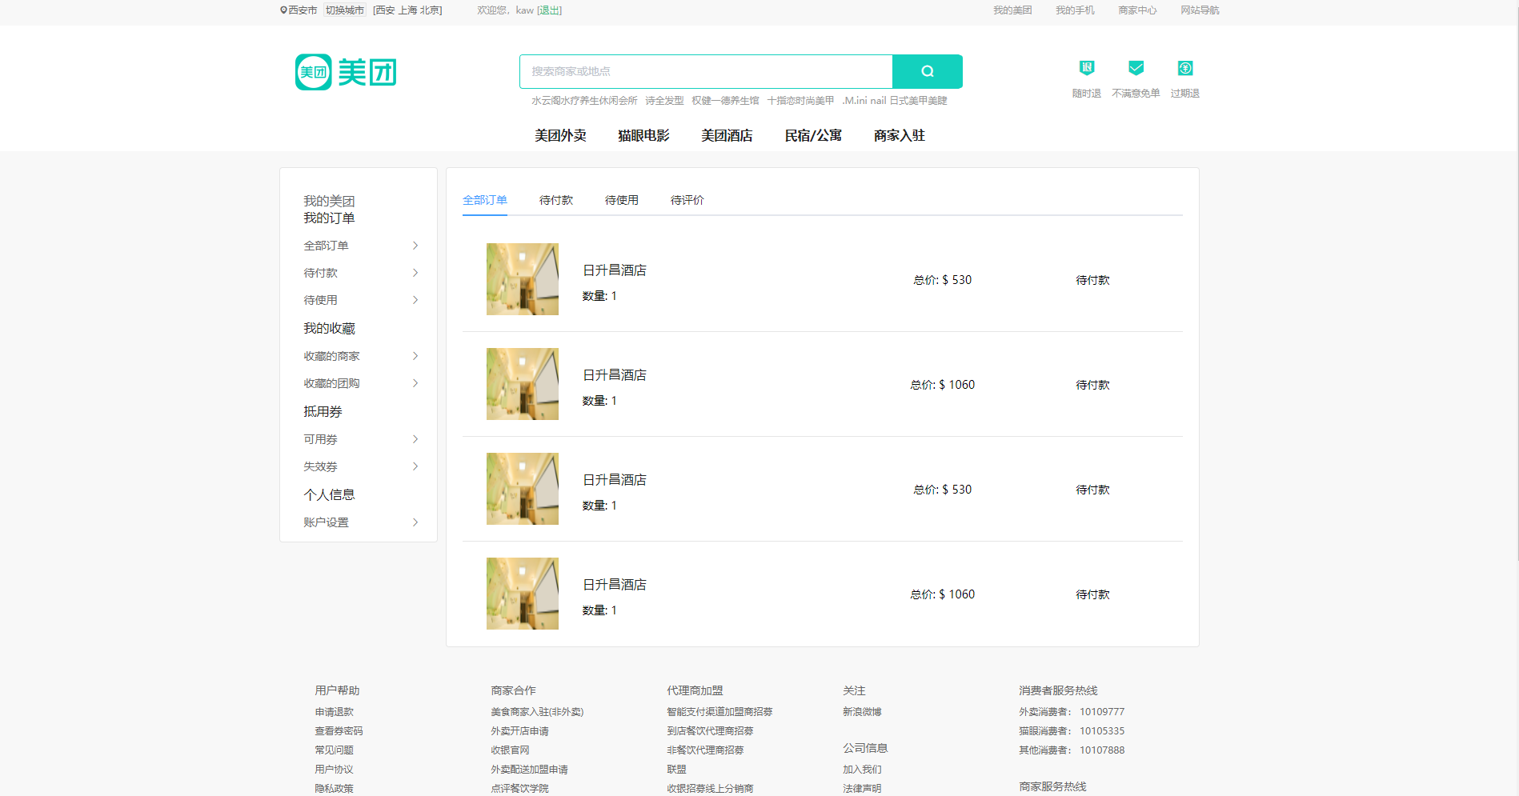
Task: Click 待付款 status of first order
Action: (1092, 280)
